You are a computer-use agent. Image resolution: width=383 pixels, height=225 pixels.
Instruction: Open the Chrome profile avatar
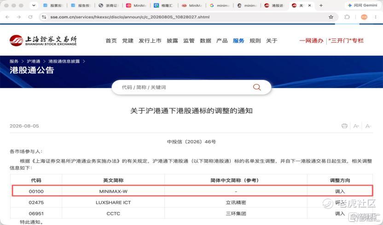364,17
